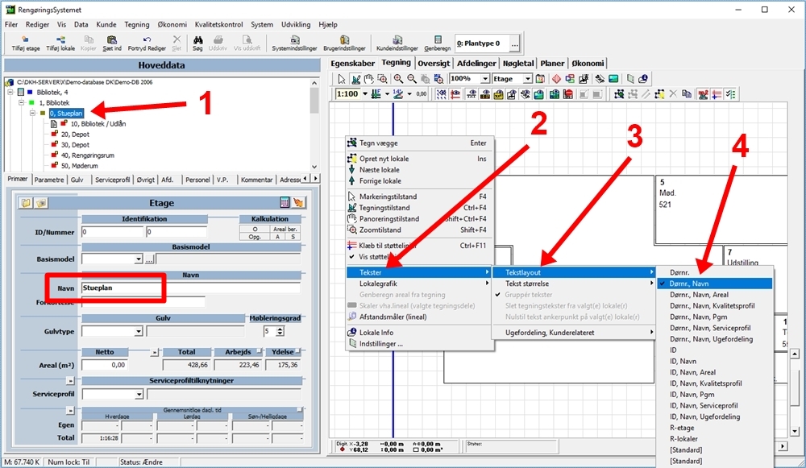Click the orange pointer icon in Etage header
Image resolution: width=806 pixels, height=468 pixels.
[298, 202]
